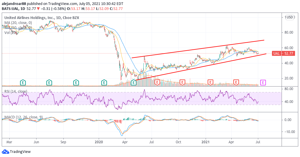Click the Sep label on time axis
Image resolution: width=300 pixels, height=157 pixels.
tap(63, 142)
